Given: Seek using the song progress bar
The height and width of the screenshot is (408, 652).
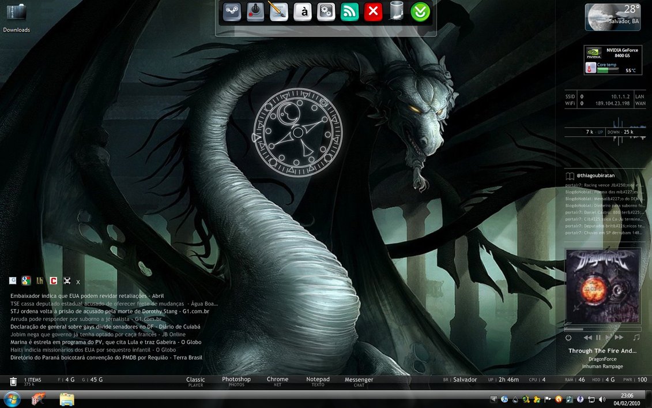Looking at the screenshot, I should tap(602, 330).
